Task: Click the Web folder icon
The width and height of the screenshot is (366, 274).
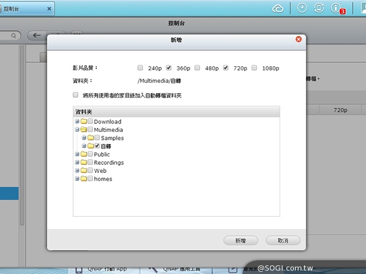Action: pos(84,170)
